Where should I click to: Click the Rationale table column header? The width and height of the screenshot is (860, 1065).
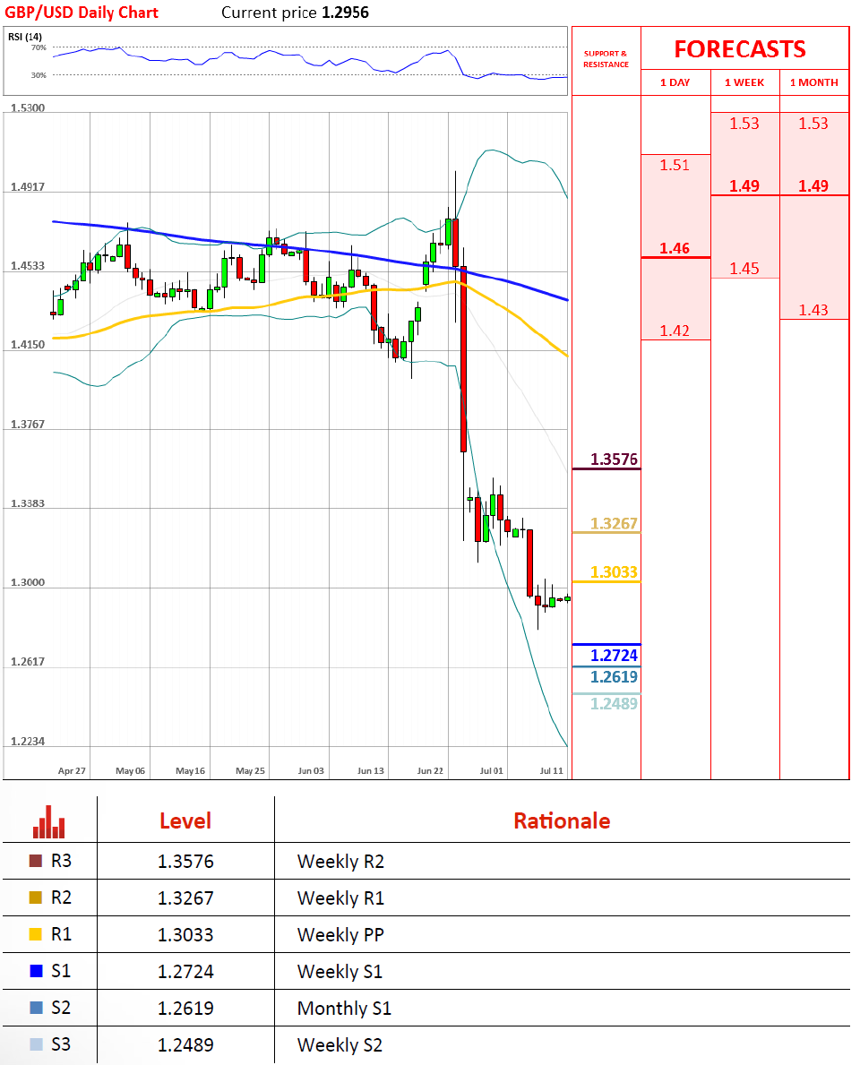562,820
